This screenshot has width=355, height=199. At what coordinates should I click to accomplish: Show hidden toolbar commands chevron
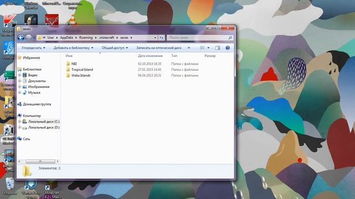(189, 48)
